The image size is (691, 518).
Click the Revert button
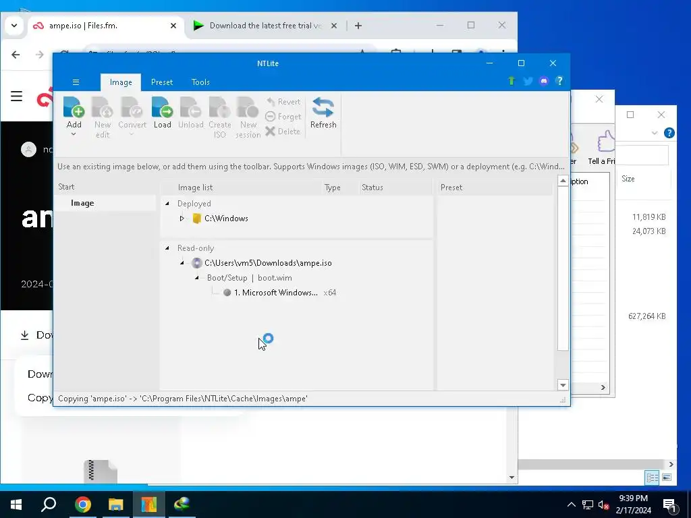click(x=283, y=102)
